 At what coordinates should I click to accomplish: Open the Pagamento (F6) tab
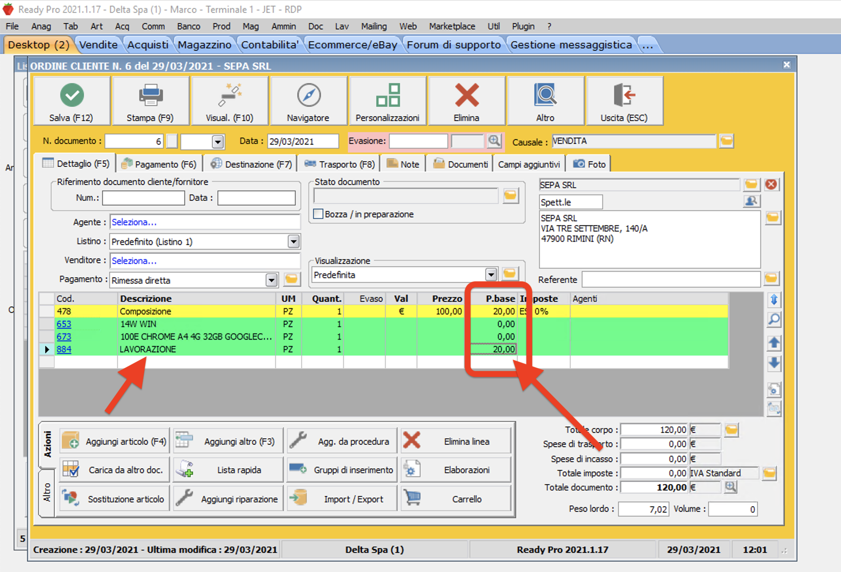[160, 164]
